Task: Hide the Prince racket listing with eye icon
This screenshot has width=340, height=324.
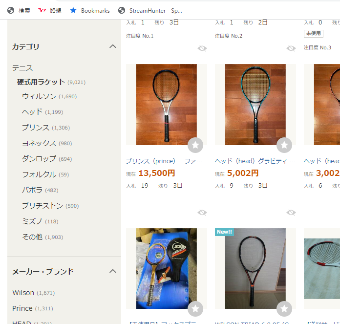Action: [x=202, y=48]
